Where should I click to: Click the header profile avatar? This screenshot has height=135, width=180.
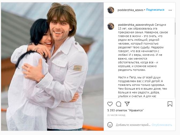[x=111, y=10]
